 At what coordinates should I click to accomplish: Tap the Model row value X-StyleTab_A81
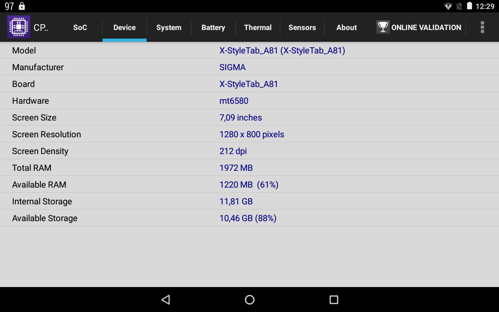282,51
